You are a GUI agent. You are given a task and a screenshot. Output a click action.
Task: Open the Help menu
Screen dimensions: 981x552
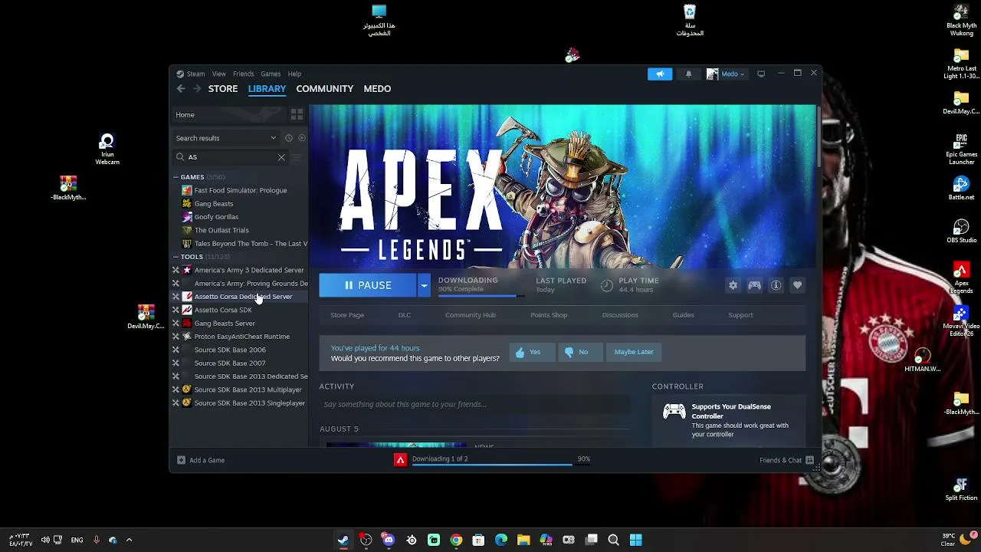pyautogui.click(x=294, y=74)
